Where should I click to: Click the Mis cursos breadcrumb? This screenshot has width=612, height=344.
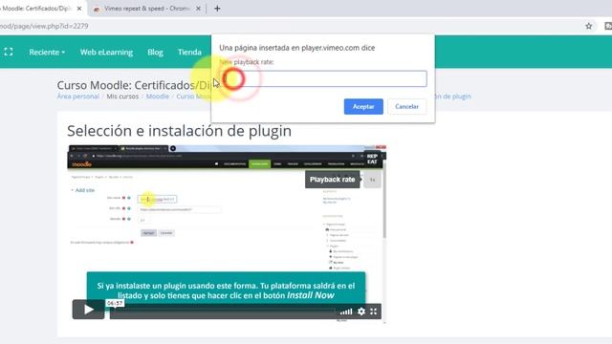(x=122, y=97)
